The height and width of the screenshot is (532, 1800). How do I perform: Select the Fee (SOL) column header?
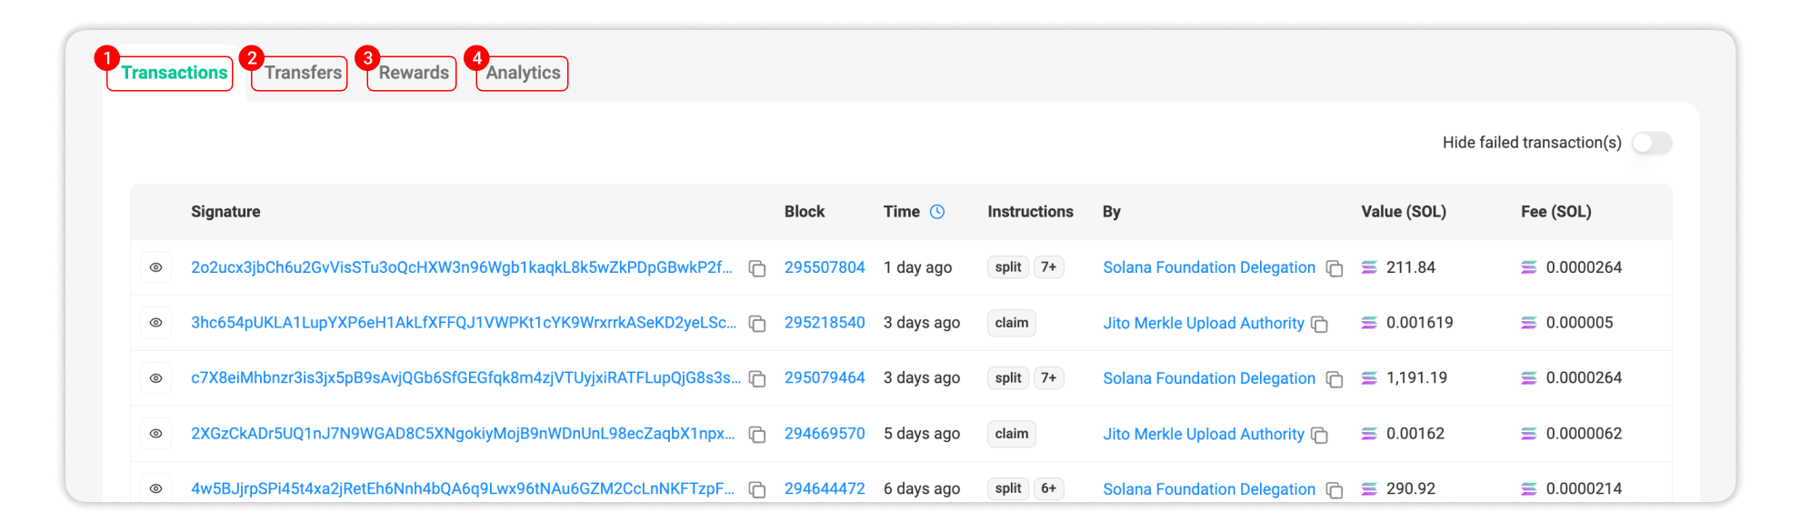(1556, 212)
